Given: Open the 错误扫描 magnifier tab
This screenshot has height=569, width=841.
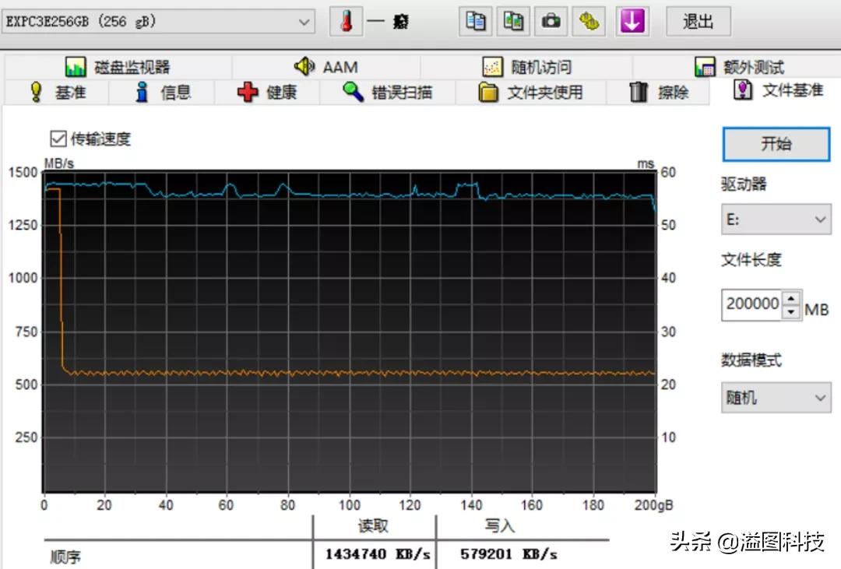Looking at the screenshot, I should tap(387, 93).
